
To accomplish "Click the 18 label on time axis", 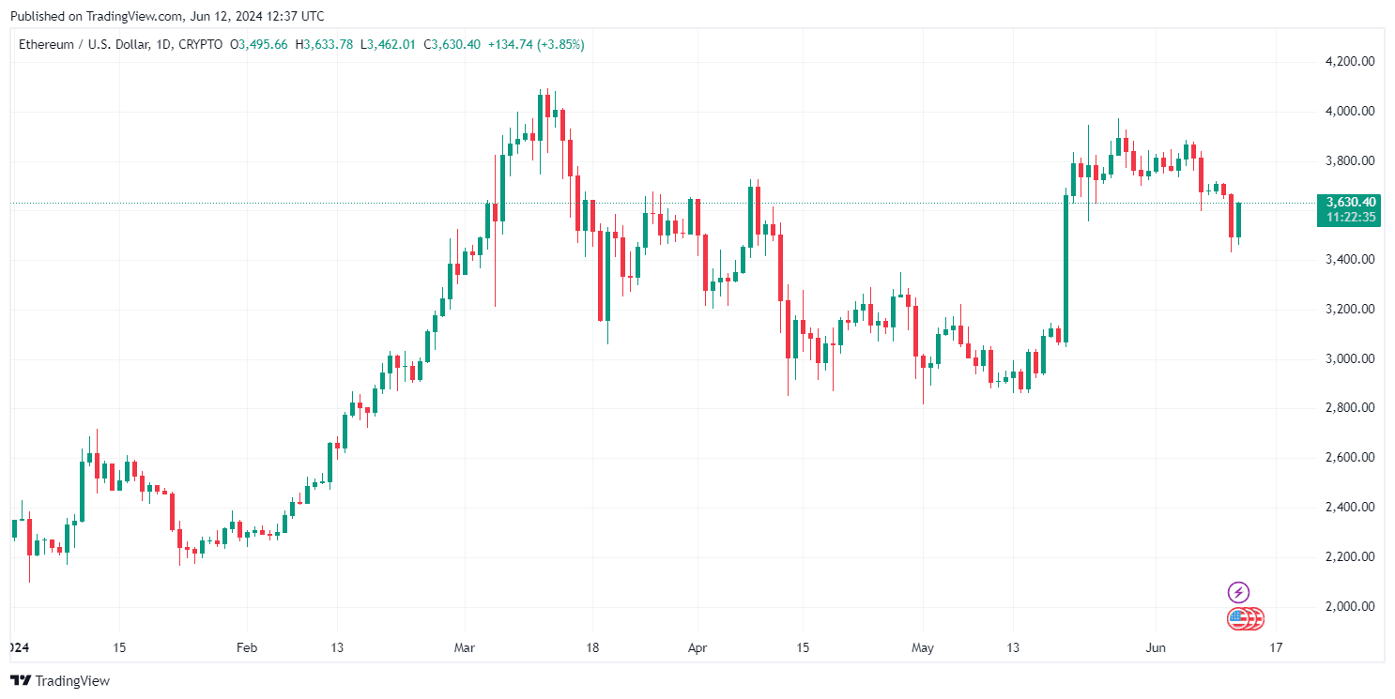I will (x=592, y=647).
